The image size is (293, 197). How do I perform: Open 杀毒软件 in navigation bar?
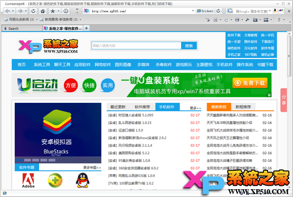[164, 65]
